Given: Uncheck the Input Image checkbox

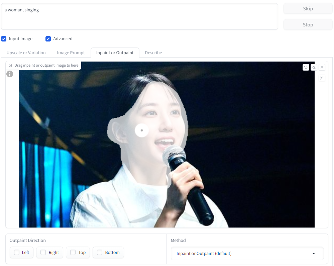Looking at the screenshot, I should (4, 39).
